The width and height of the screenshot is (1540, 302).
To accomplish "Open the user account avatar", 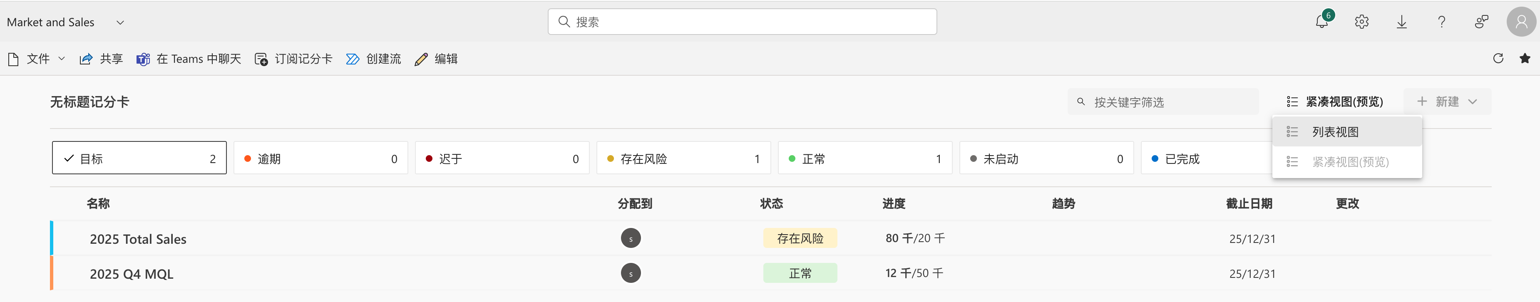I will pyautogui.click(x=1521, y=22).
